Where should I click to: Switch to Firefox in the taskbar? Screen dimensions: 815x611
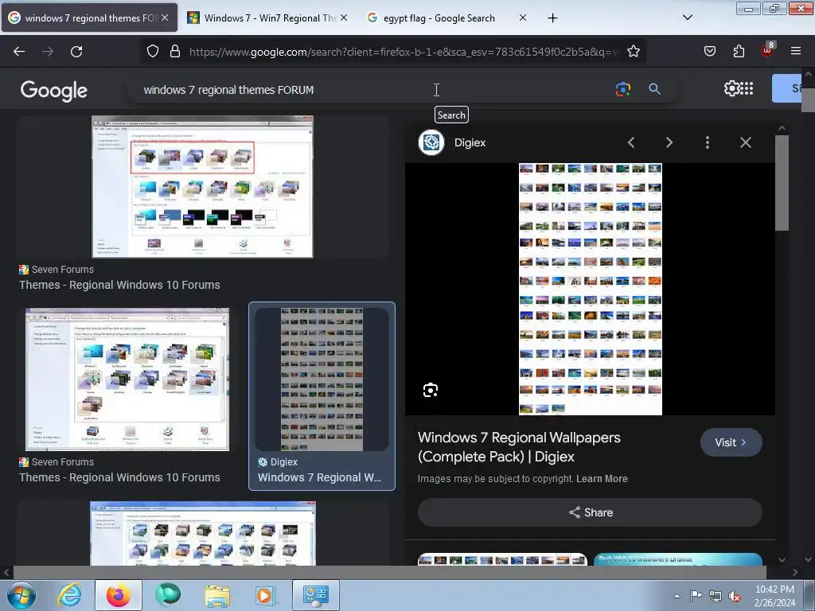[119, 595]
